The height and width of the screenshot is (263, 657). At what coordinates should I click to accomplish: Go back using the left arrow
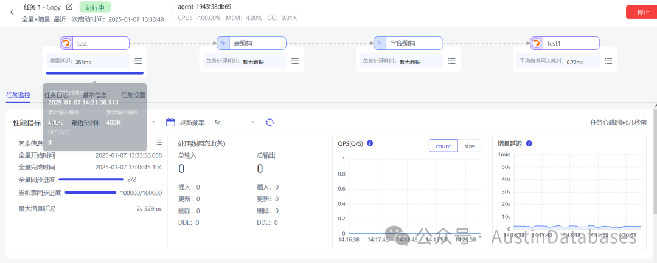(x=12, y=12)
